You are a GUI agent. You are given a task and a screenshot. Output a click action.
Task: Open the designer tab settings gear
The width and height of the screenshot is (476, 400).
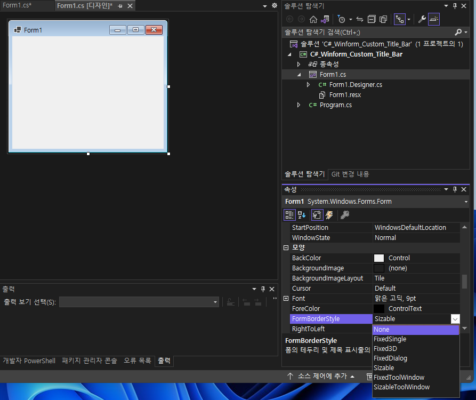pyautogui.click(x=275, y=5)
